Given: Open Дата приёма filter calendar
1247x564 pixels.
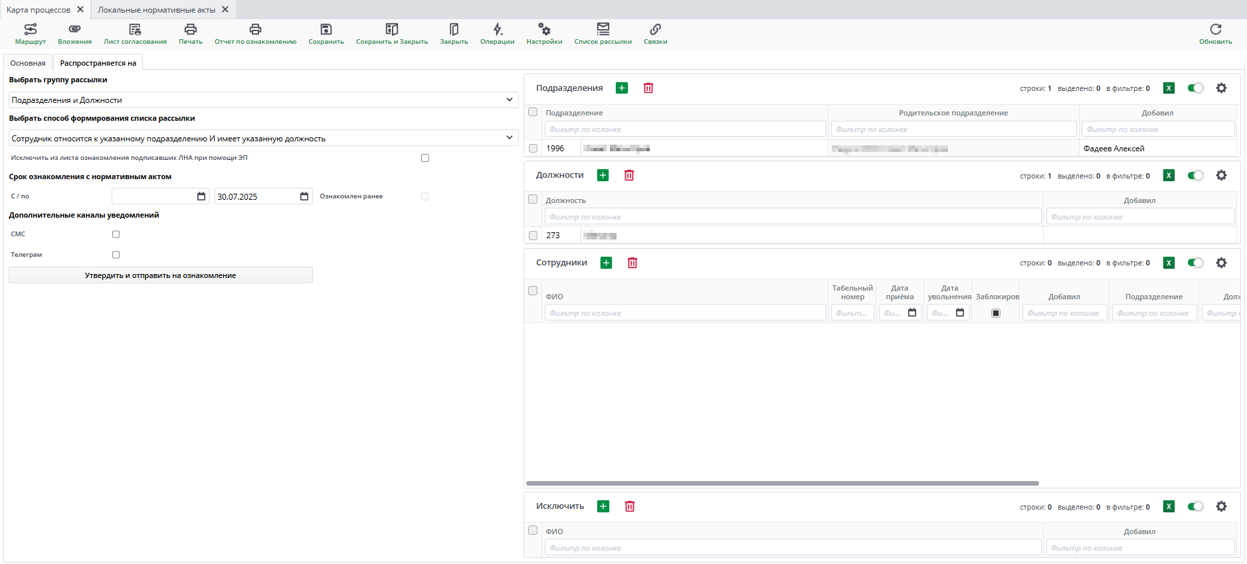Looking at the screenshot, I should [x=912, y=313].
